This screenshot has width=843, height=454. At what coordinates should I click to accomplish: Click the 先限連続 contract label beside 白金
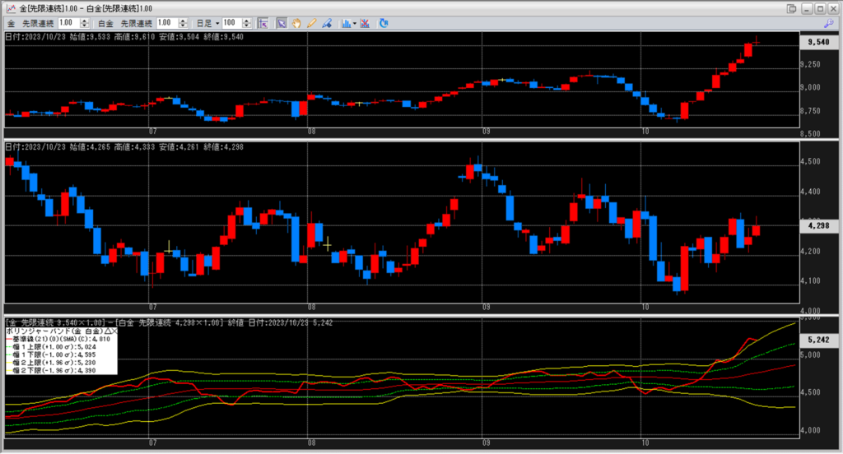(x=136, y=23)
